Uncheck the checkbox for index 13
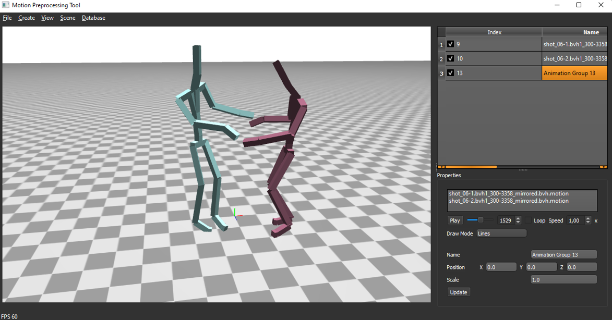The width and height of the screenshot is (612, 320). (x=450, y=73)
